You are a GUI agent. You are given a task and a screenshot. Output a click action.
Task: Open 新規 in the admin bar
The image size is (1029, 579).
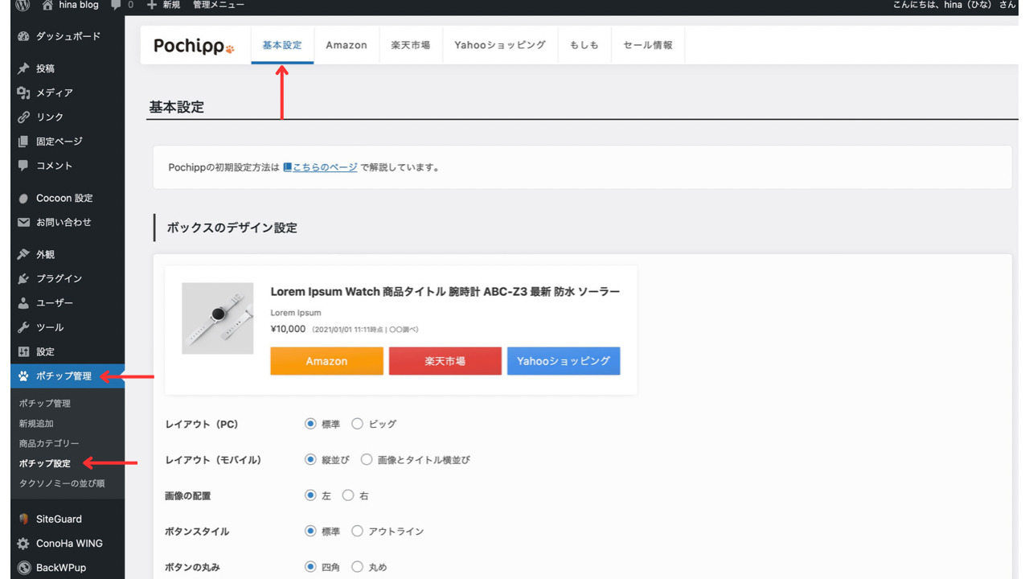coord(170,5)
